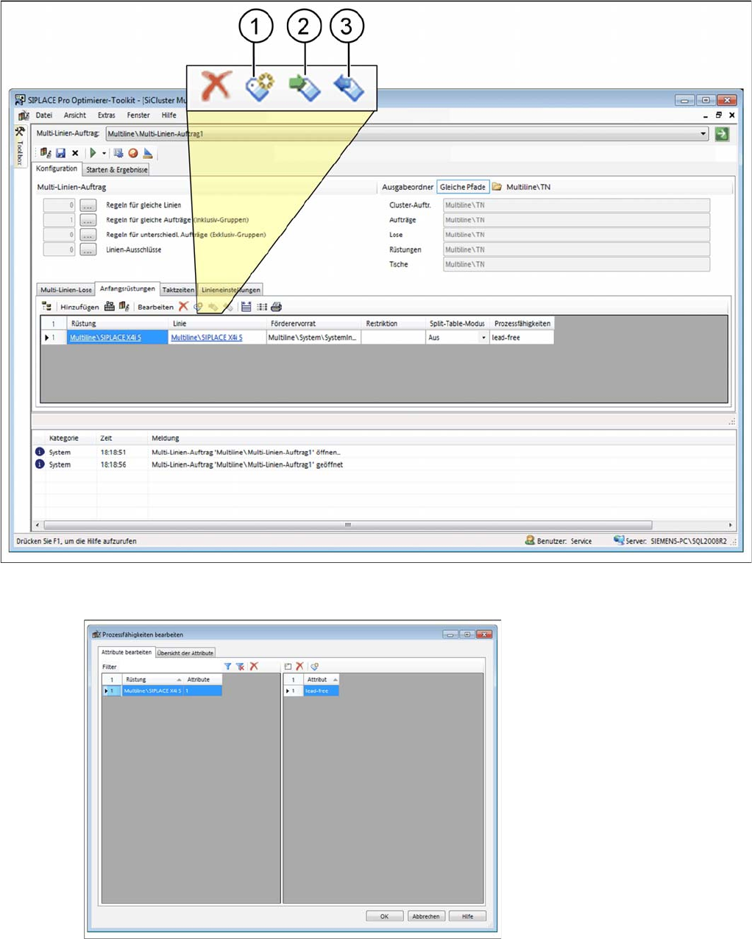Open the ellipsis for Regeln für unterschiedl. Aufträge
The image size is (752, 939).
tap(88, 235)
